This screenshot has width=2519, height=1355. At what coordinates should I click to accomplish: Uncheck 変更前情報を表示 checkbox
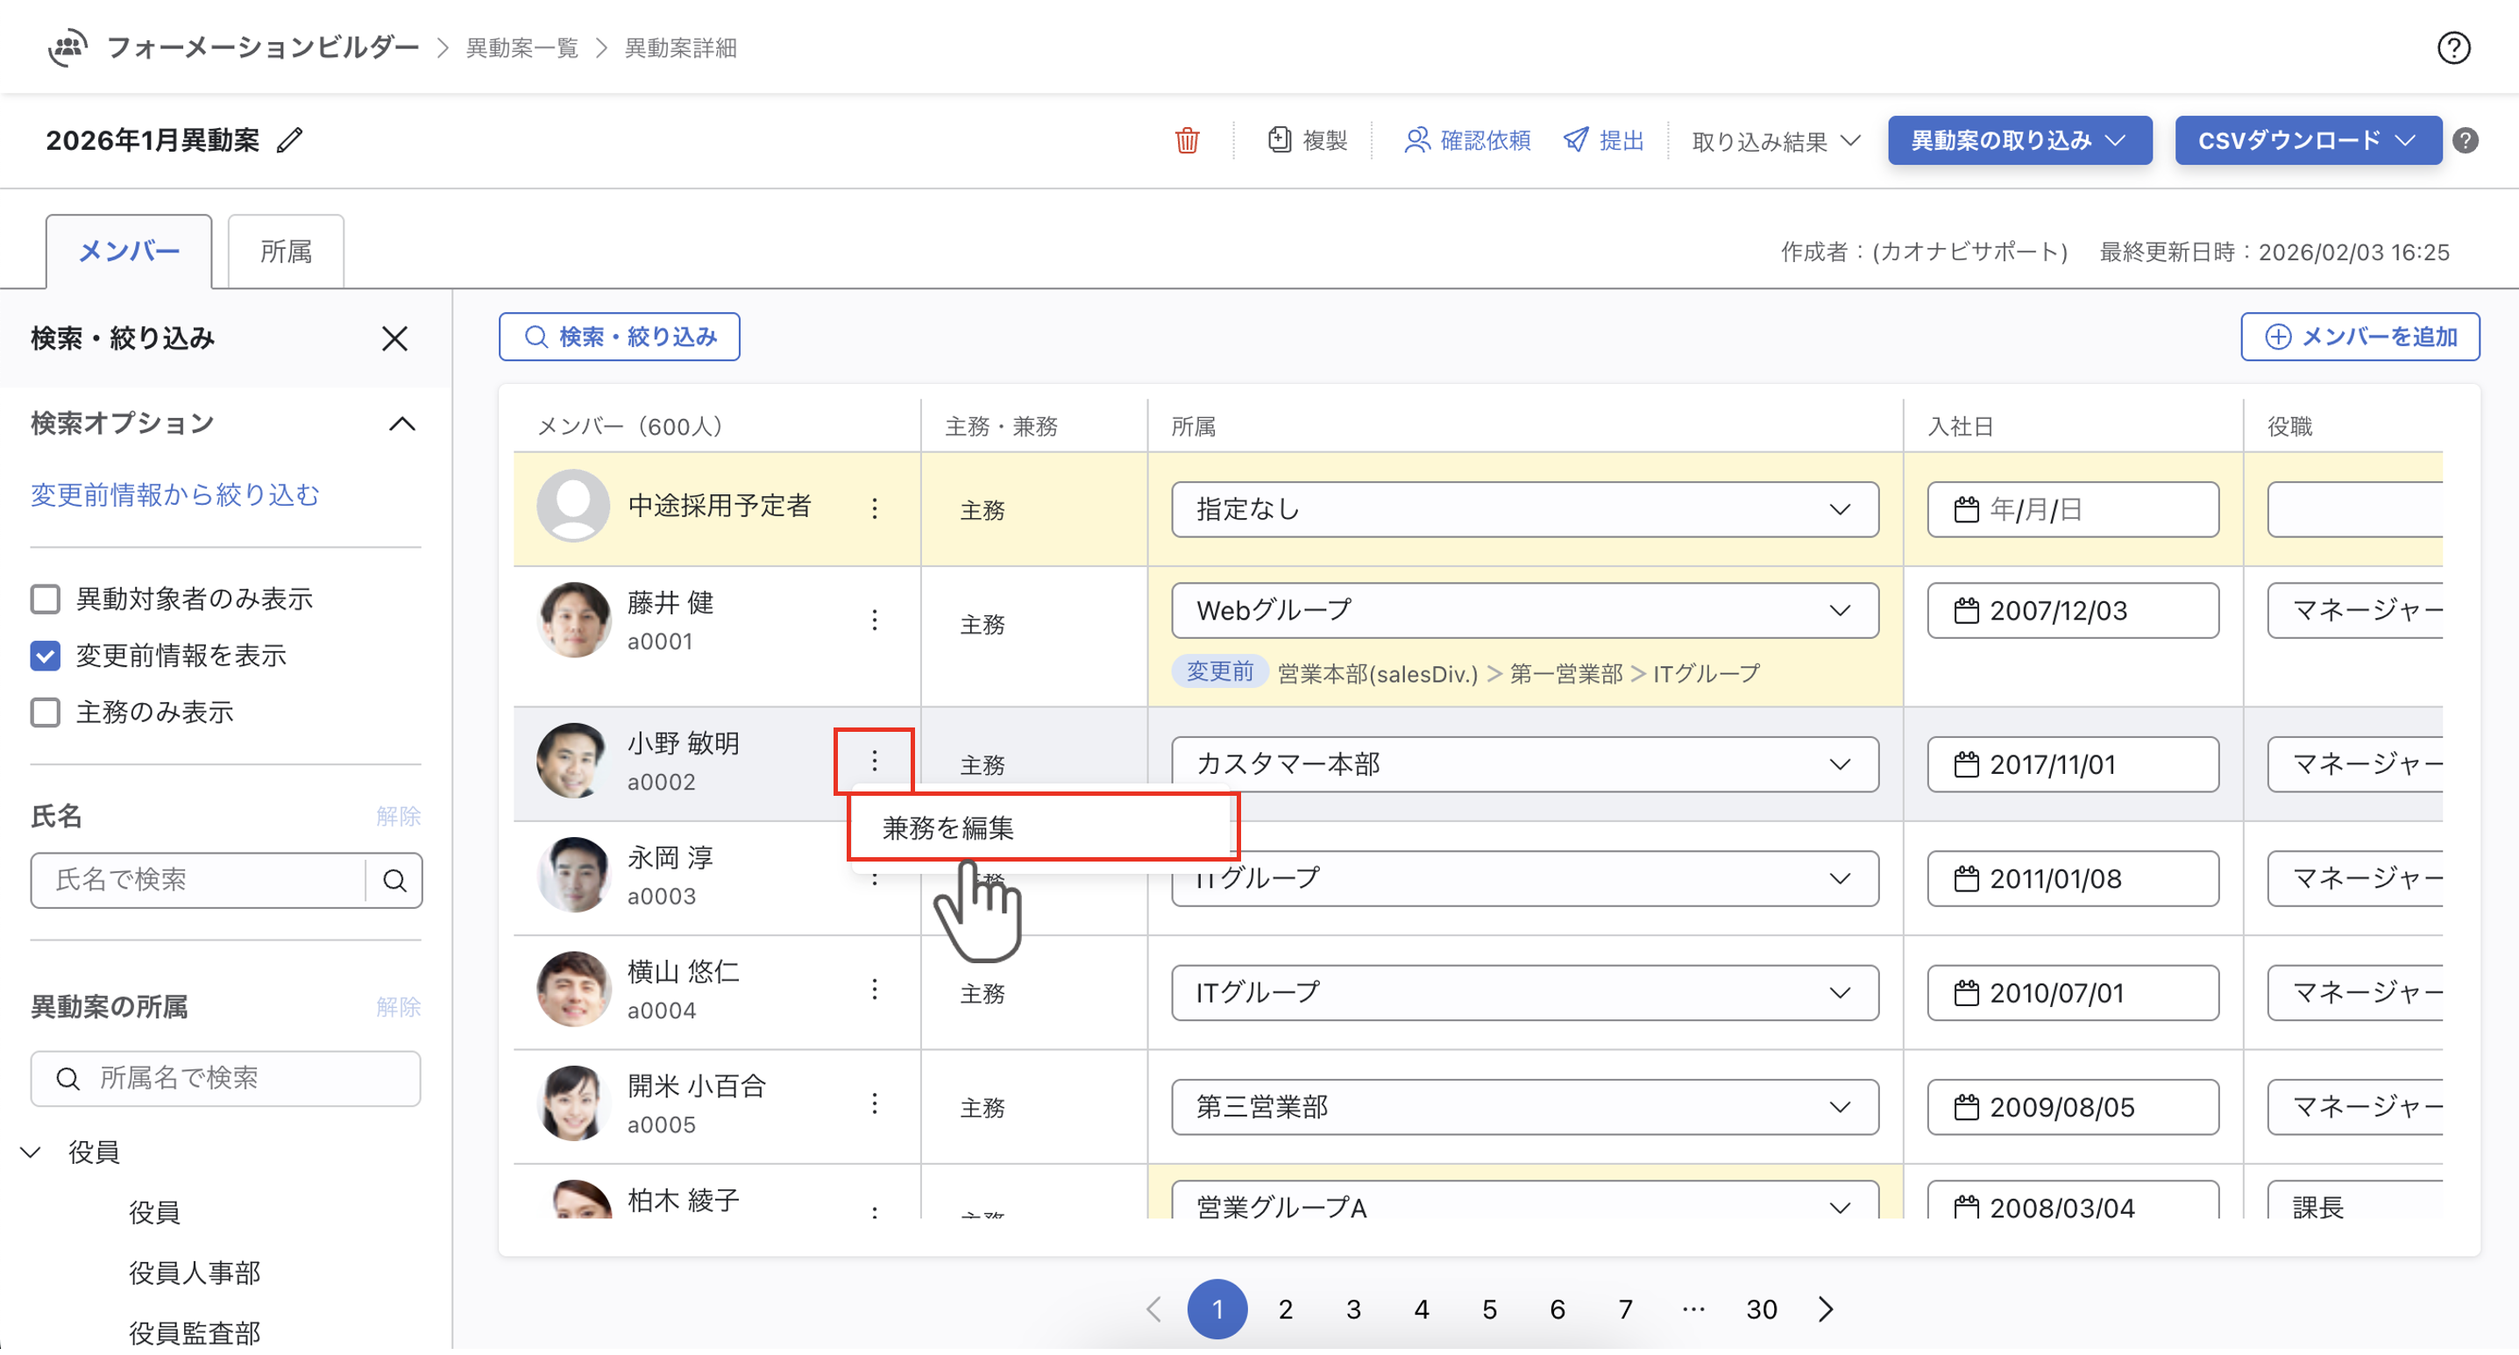(x=46, y=657)
